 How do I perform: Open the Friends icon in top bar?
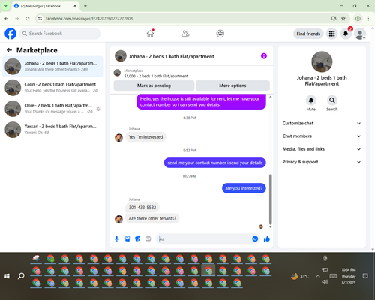click(185, 34)
